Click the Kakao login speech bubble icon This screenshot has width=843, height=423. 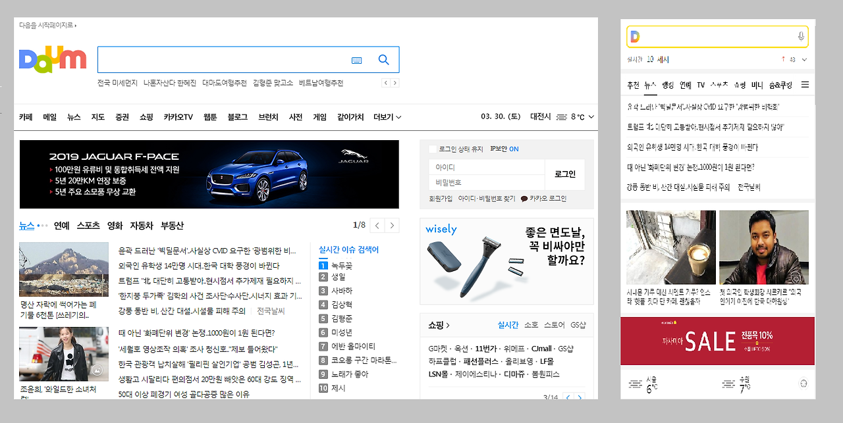524,198
